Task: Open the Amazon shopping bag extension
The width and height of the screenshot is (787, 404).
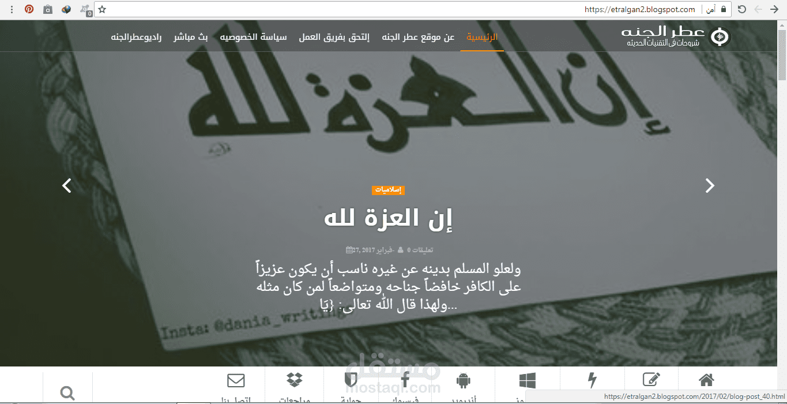Action: [x=48, y=9]
